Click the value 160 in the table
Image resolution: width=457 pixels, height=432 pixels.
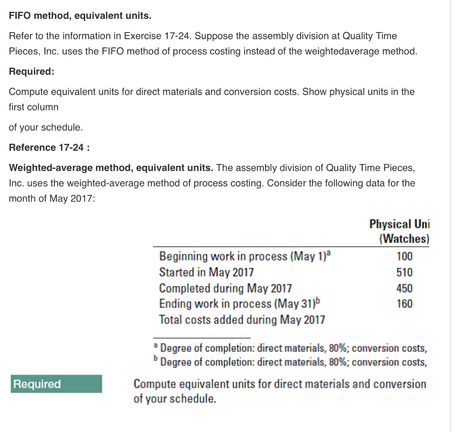(x=405, y=304)
